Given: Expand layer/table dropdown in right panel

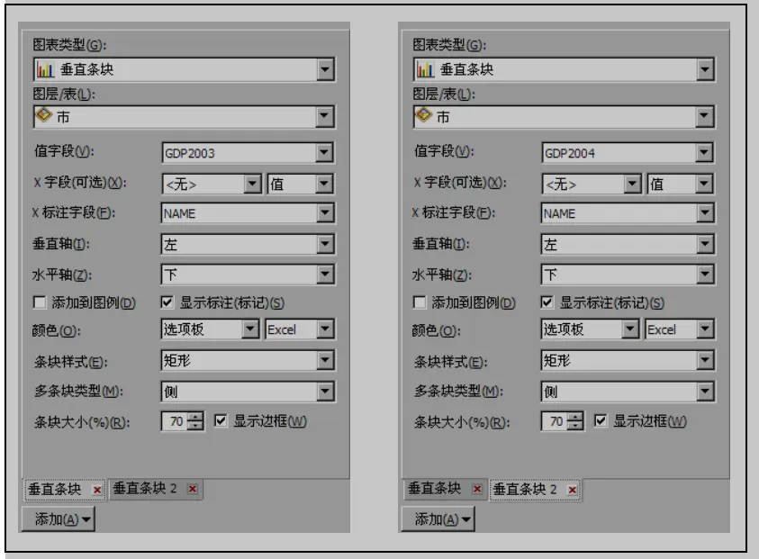Looking at the screenshot, I should coord(705,117).
